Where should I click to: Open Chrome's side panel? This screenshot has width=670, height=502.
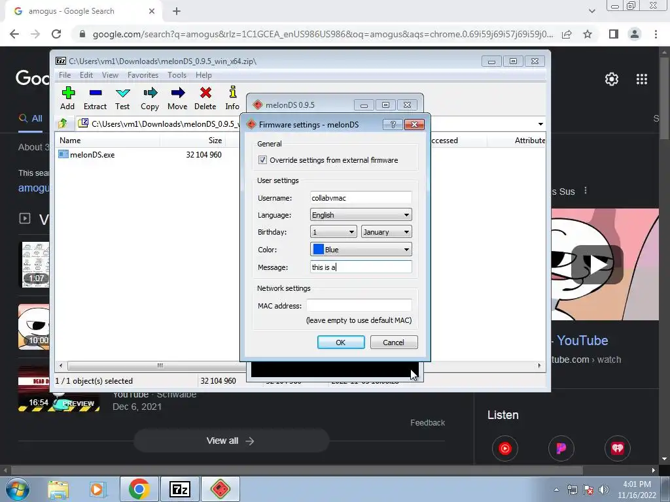(x=614, y=34)
